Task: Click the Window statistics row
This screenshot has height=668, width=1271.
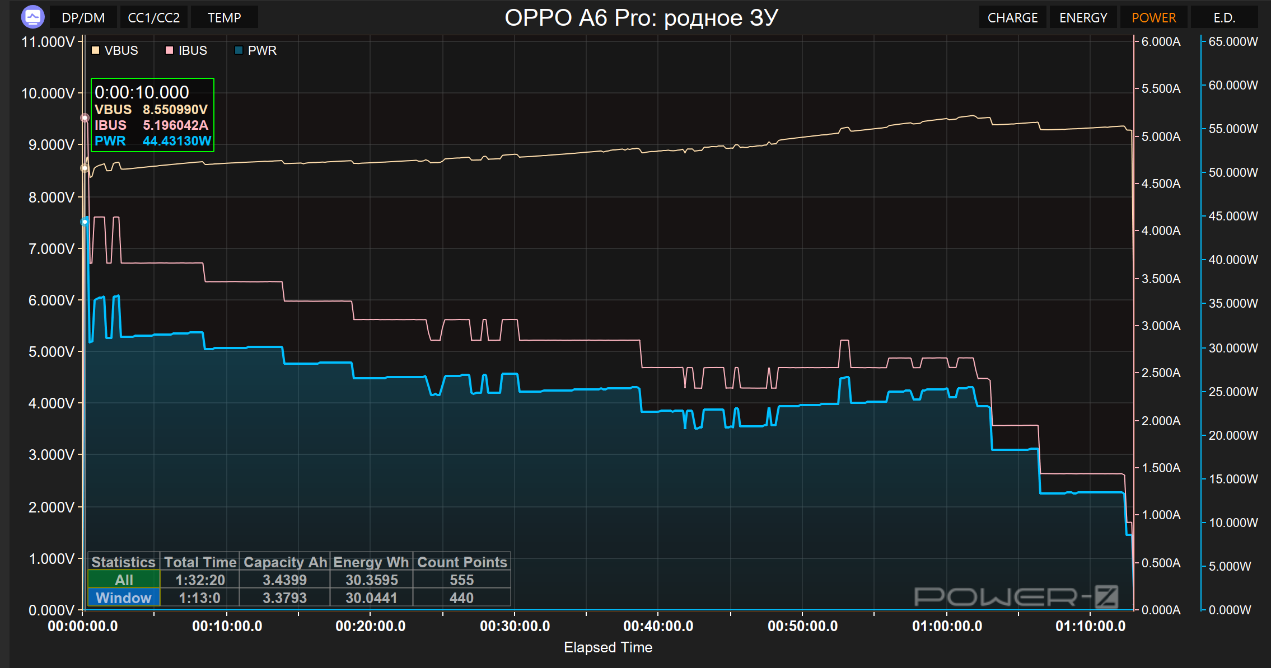Action: 124,598
